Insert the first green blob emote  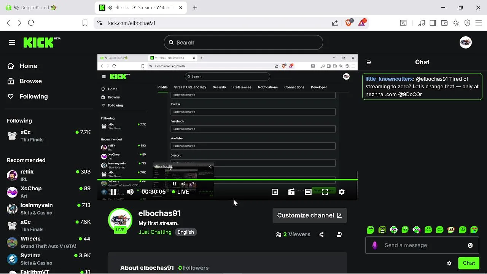[x=371, y=229]
